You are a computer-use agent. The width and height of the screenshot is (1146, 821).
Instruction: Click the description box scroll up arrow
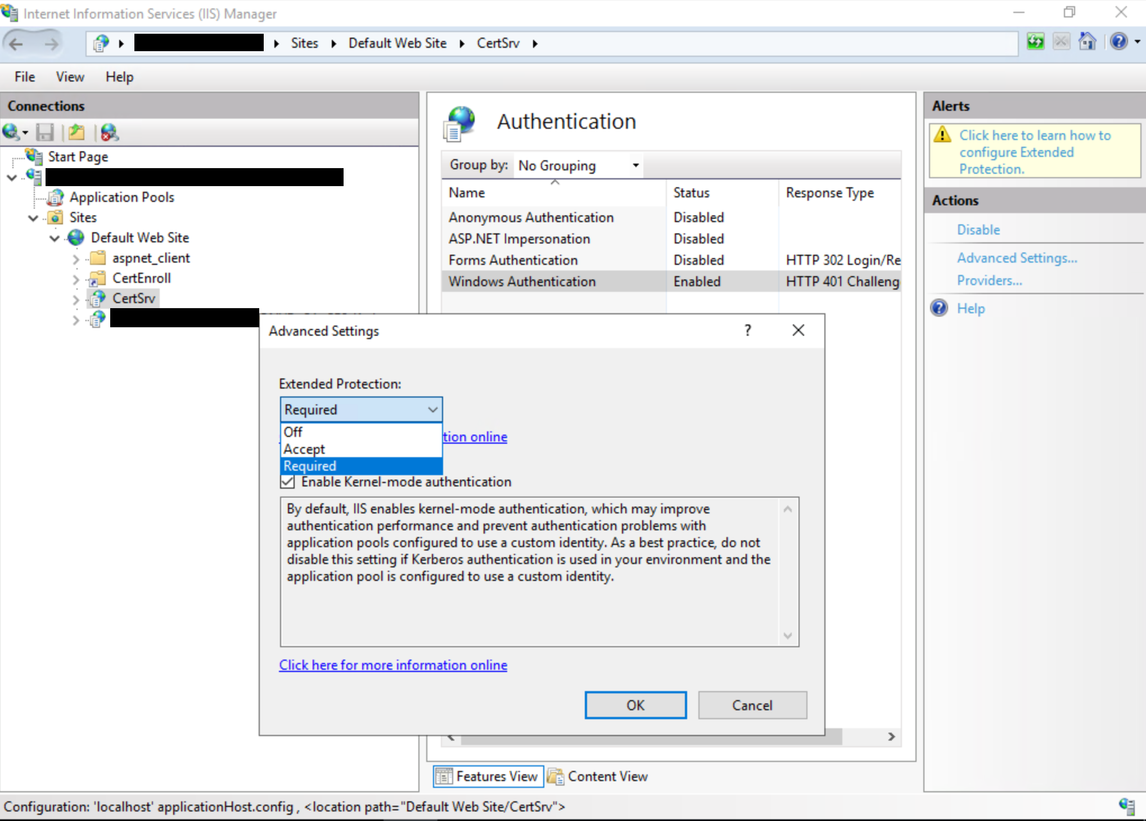coord(788,509)
